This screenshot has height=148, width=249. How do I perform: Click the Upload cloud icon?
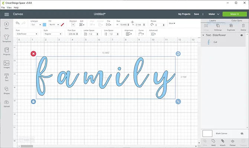[7, 102]
